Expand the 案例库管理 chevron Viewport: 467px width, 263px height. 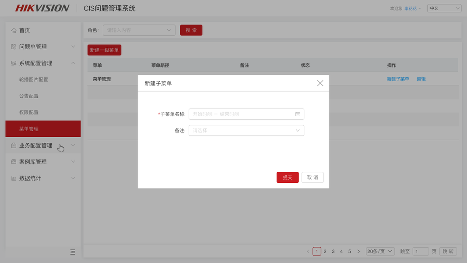click(73, 162)
